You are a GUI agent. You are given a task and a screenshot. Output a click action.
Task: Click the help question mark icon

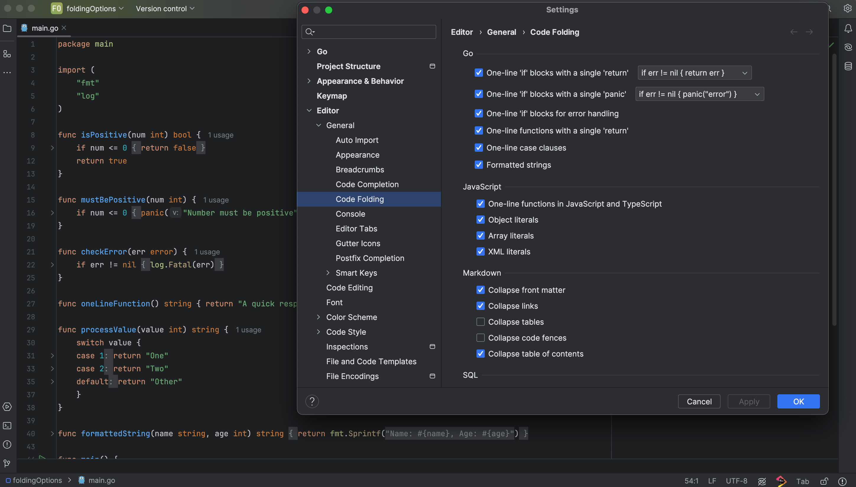pos(312,401)
